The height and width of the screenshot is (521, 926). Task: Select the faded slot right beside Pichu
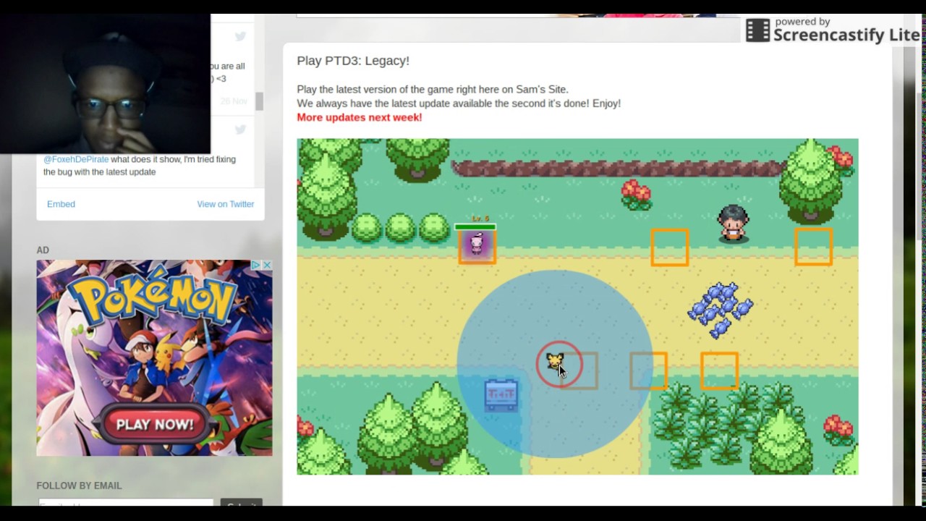click(581, 370)
